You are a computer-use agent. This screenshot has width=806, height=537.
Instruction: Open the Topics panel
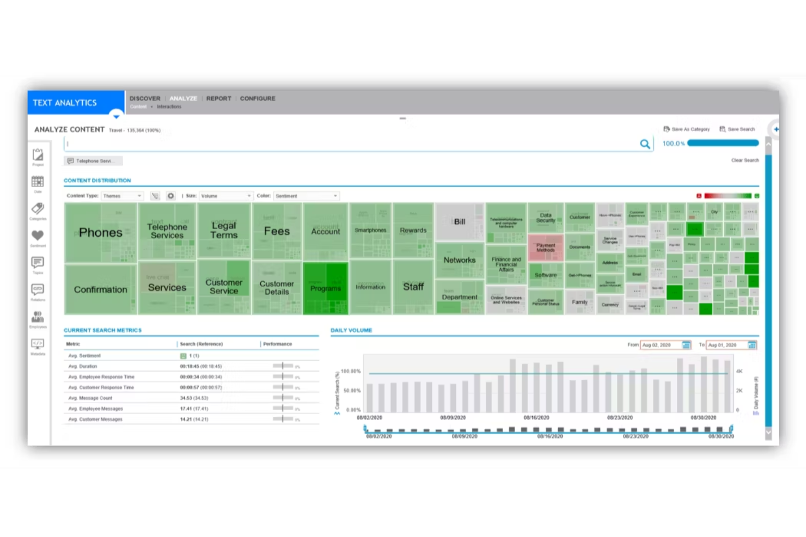click(38, 263)
